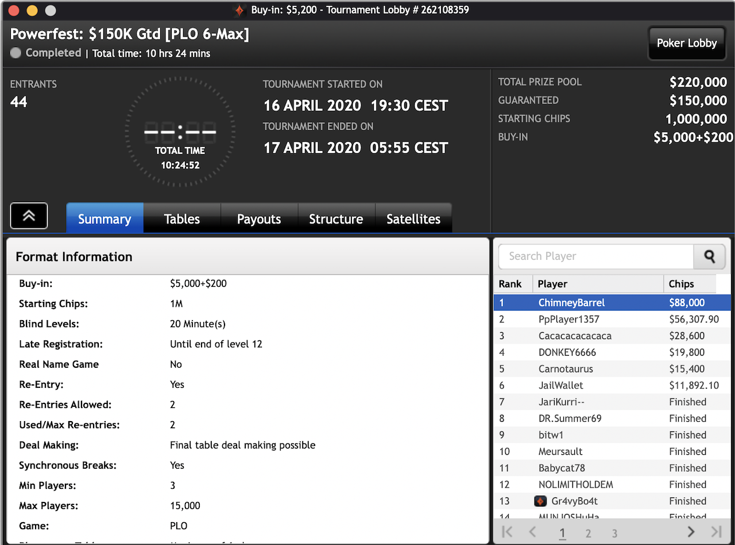Click the search magnifier icon
The image size is (735, 545).
pos(709,256)
